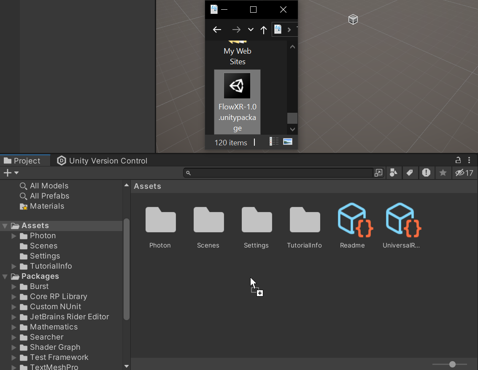Click the search by import log type icon
478x370 pixels.
[426, 173]
